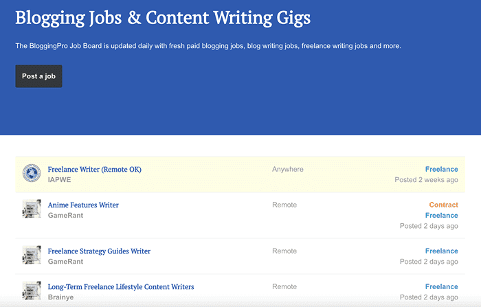Click the logo beside Long-Term Freelance Lifestyle listing

click(32, 291)
